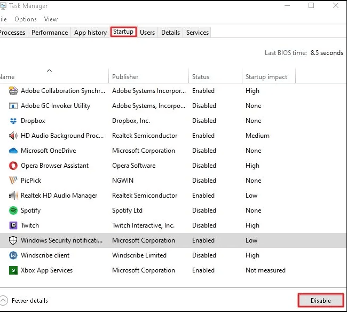Click the Twitch icon
The height and width of the screenshot is (312, 347).
click(13, 225)
